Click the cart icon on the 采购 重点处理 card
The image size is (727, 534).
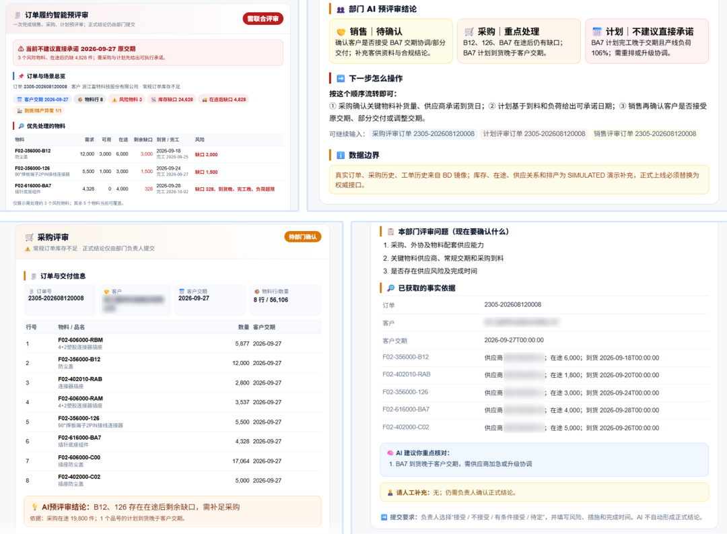469,32
